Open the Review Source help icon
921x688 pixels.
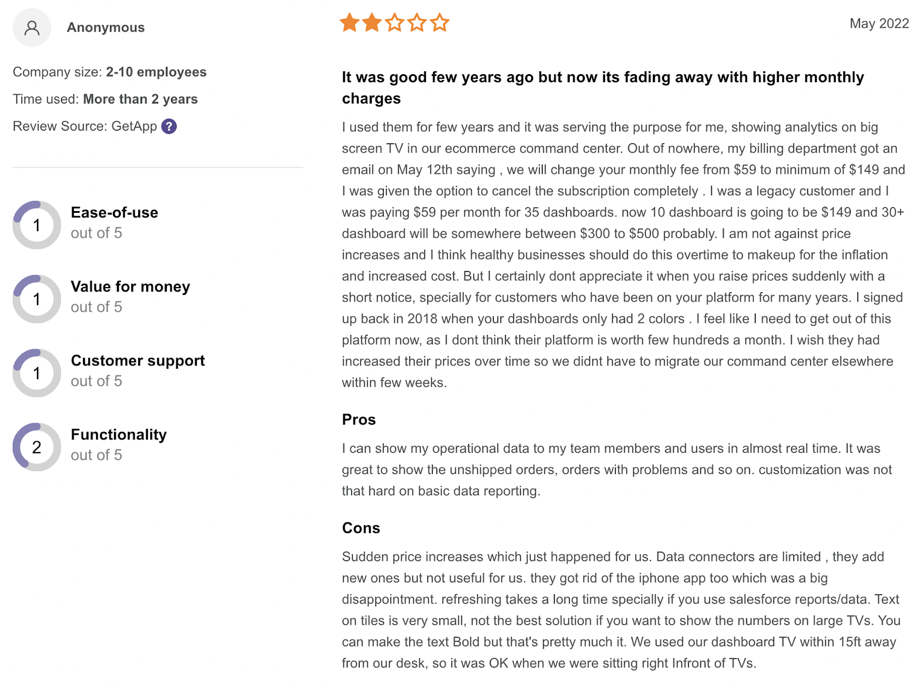point(169,126)
